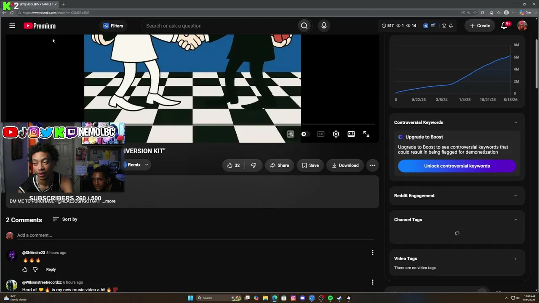Save the video to a playlist
Image resolution: width=539 pixels, height=303 pixels.
click(310, 165)
